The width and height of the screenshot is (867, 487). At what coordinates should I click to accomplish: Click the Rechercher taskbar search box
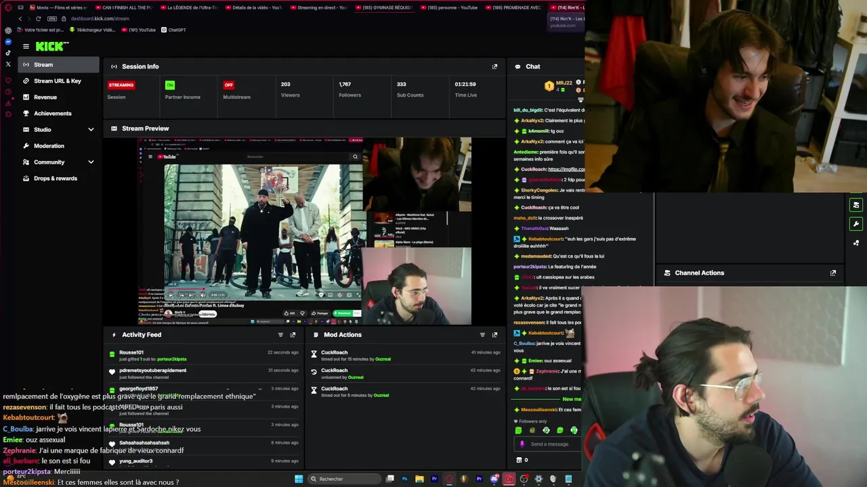coord(344,479)
